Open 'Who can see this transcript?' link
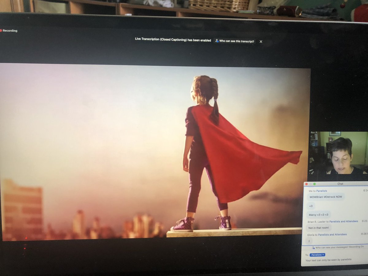 click(x=235, y=41)
